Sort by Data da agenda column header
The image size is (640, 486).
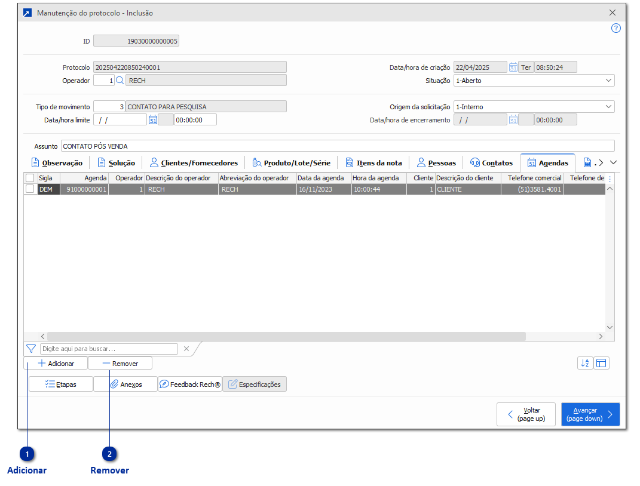324,178
